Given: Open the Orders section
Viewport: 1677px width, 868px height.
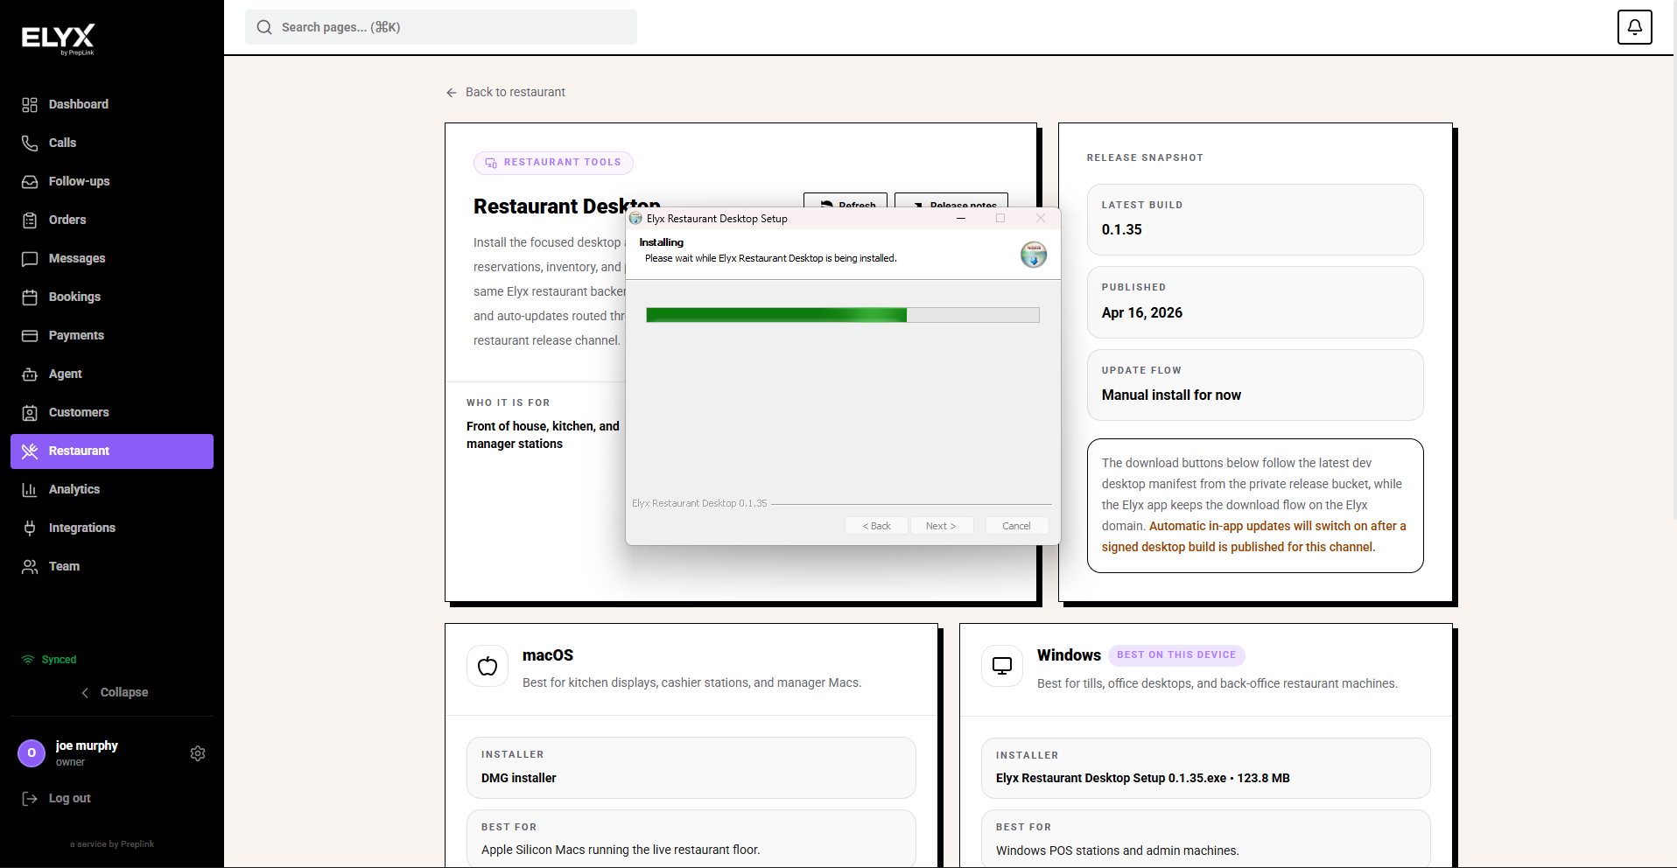Looking at the screenshot, I should pos(112,220).
